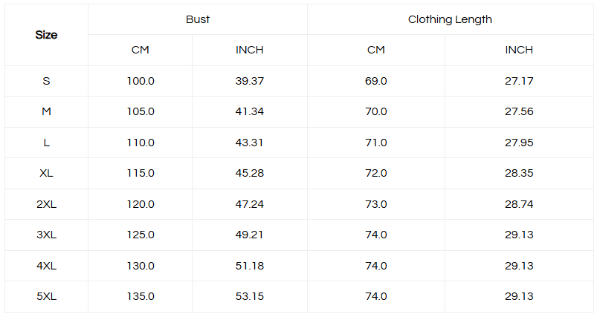This screenshot has height=317, width=597.
Task: Click the bust value 110.0 cell
Action: coord(141,143)
